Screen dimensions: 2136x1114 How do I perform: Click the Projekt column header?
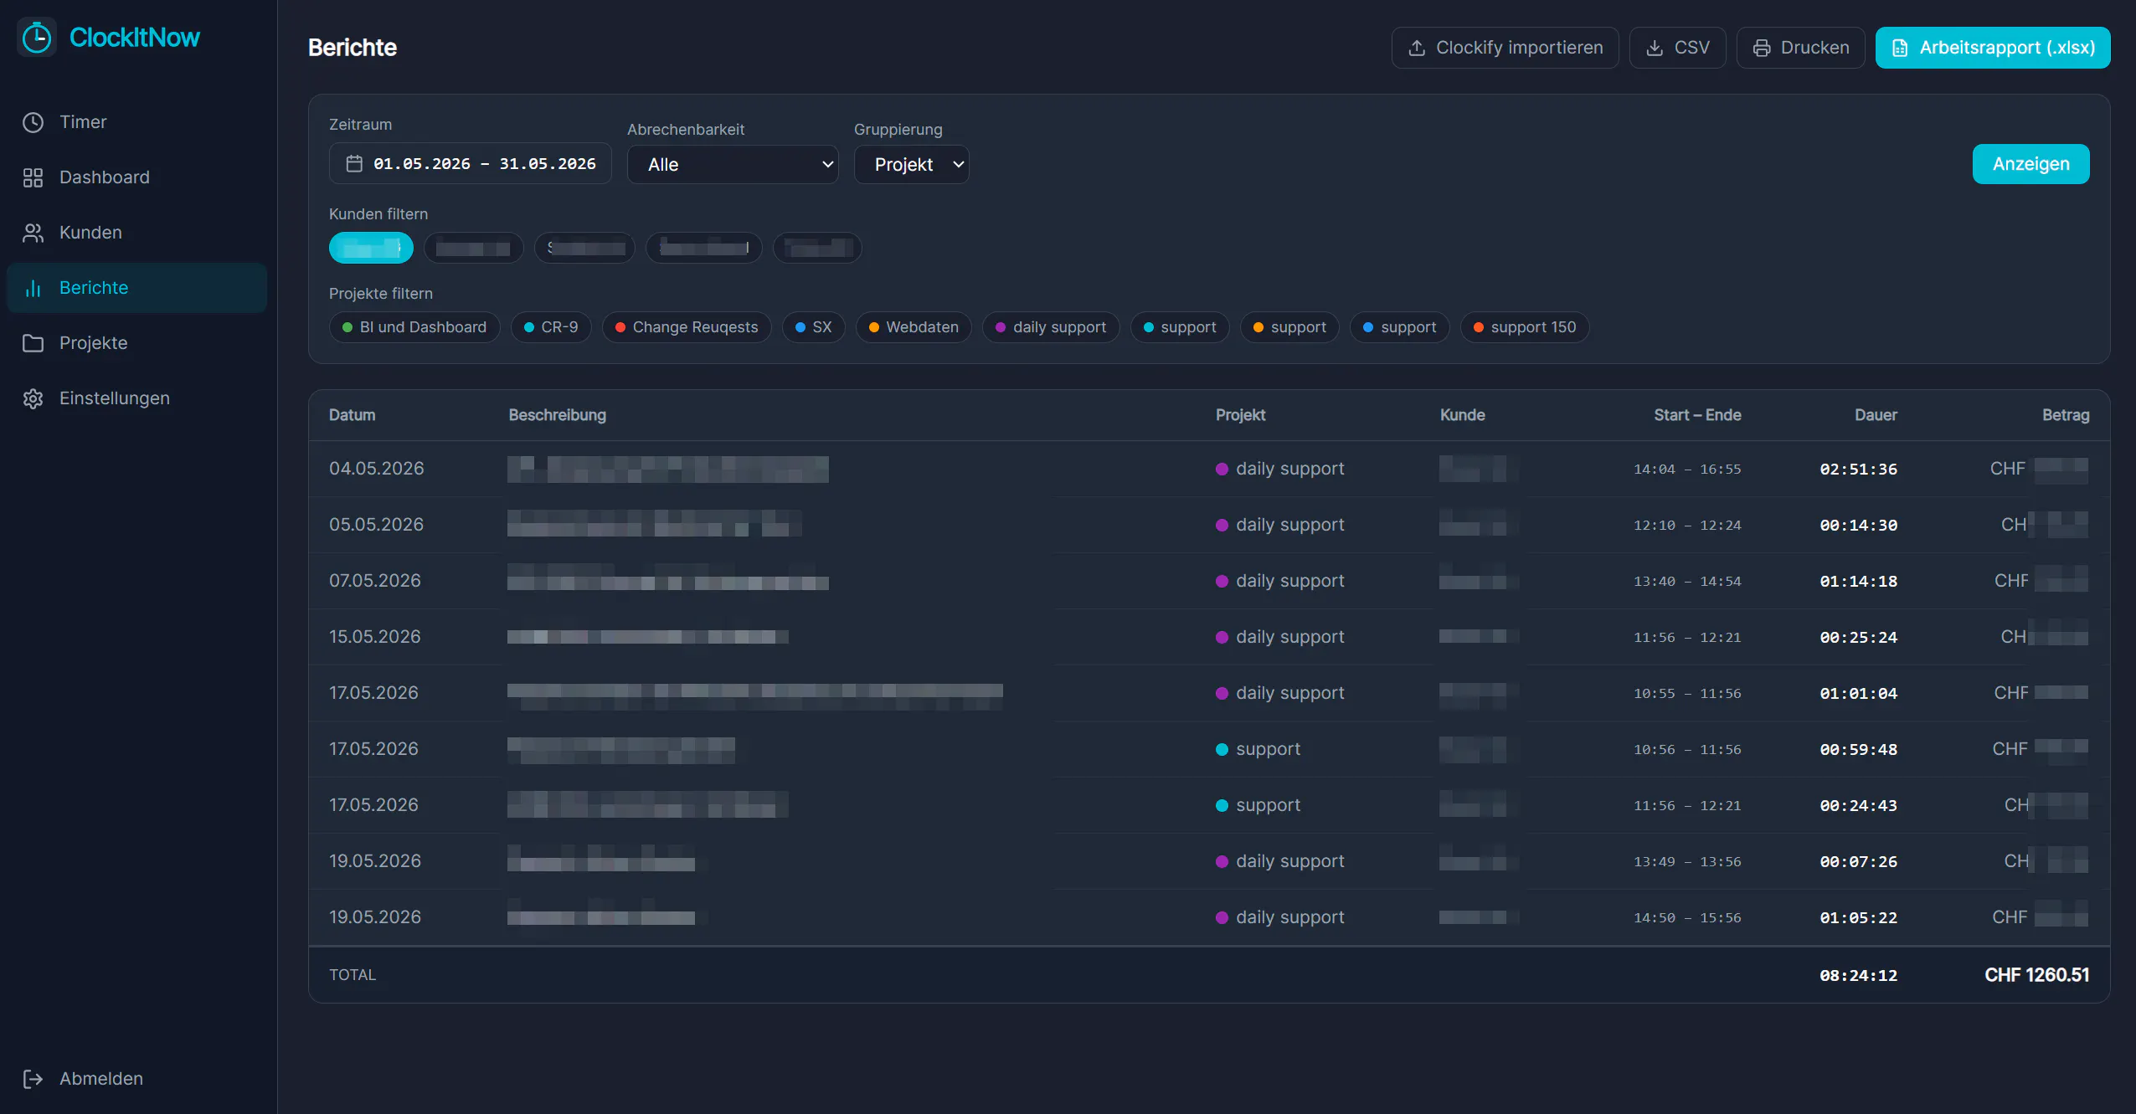click(1240, 415)
